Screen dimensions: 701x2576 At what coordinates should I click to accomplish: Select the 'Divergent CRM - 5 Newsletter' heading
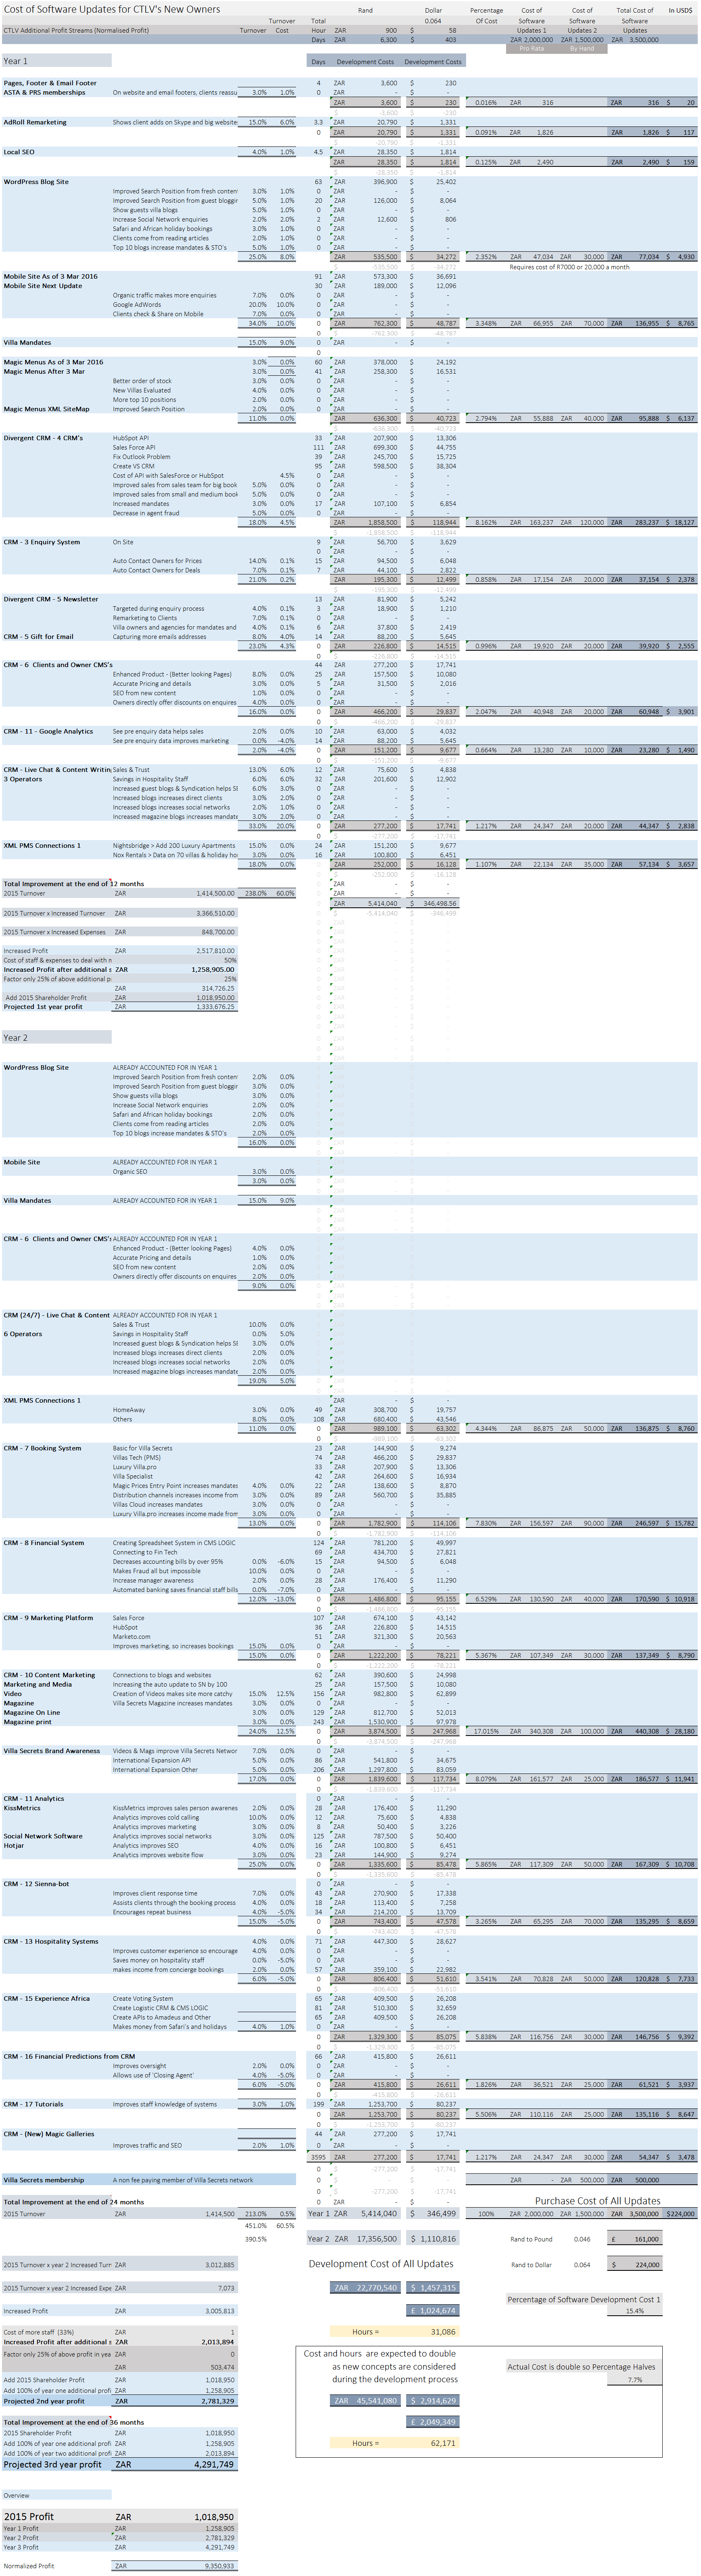click(51, 599)
